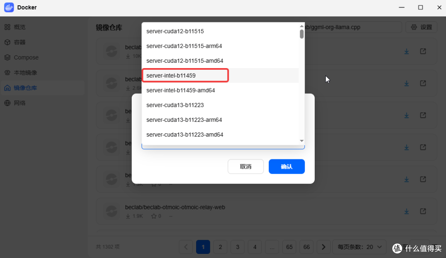
Task: Select tag server-intel-b11459
Action: click(220, 76)
